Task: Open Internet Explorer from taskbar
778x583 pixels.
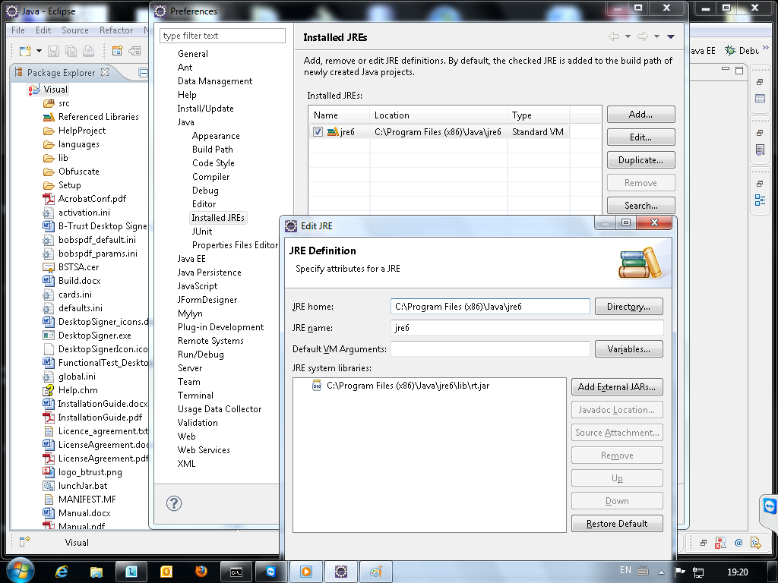Action: 62,572
